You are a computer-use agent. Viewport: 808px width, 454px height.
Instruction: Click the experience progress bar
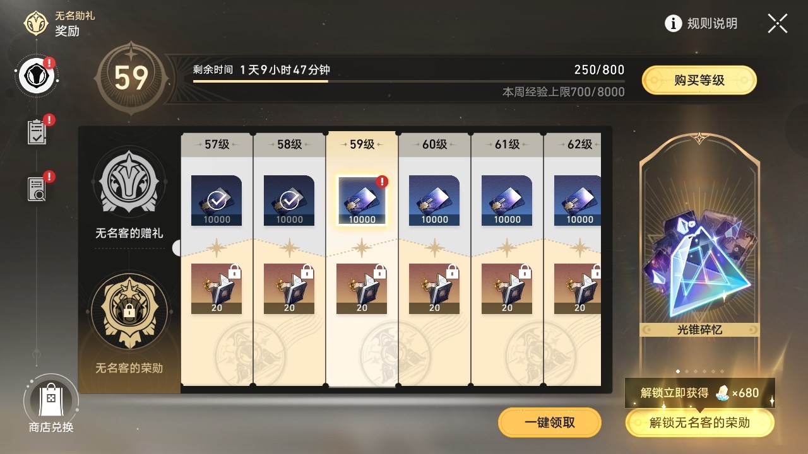point(408,81)
